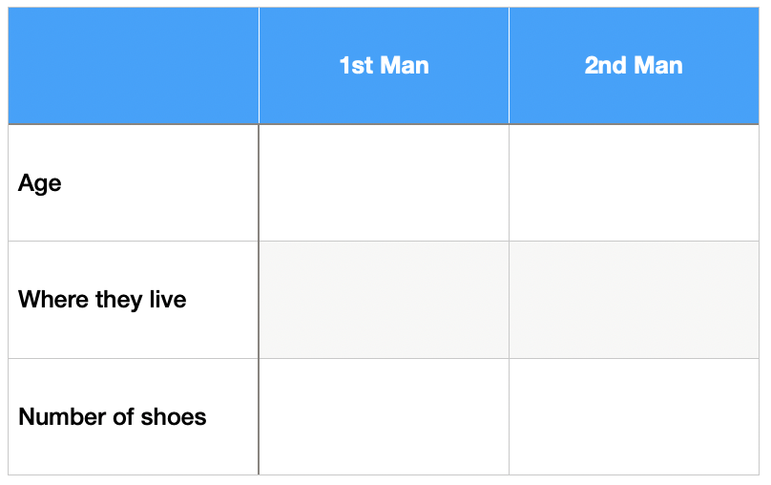Click header divider left of "1st Man"

coord(259,66)
